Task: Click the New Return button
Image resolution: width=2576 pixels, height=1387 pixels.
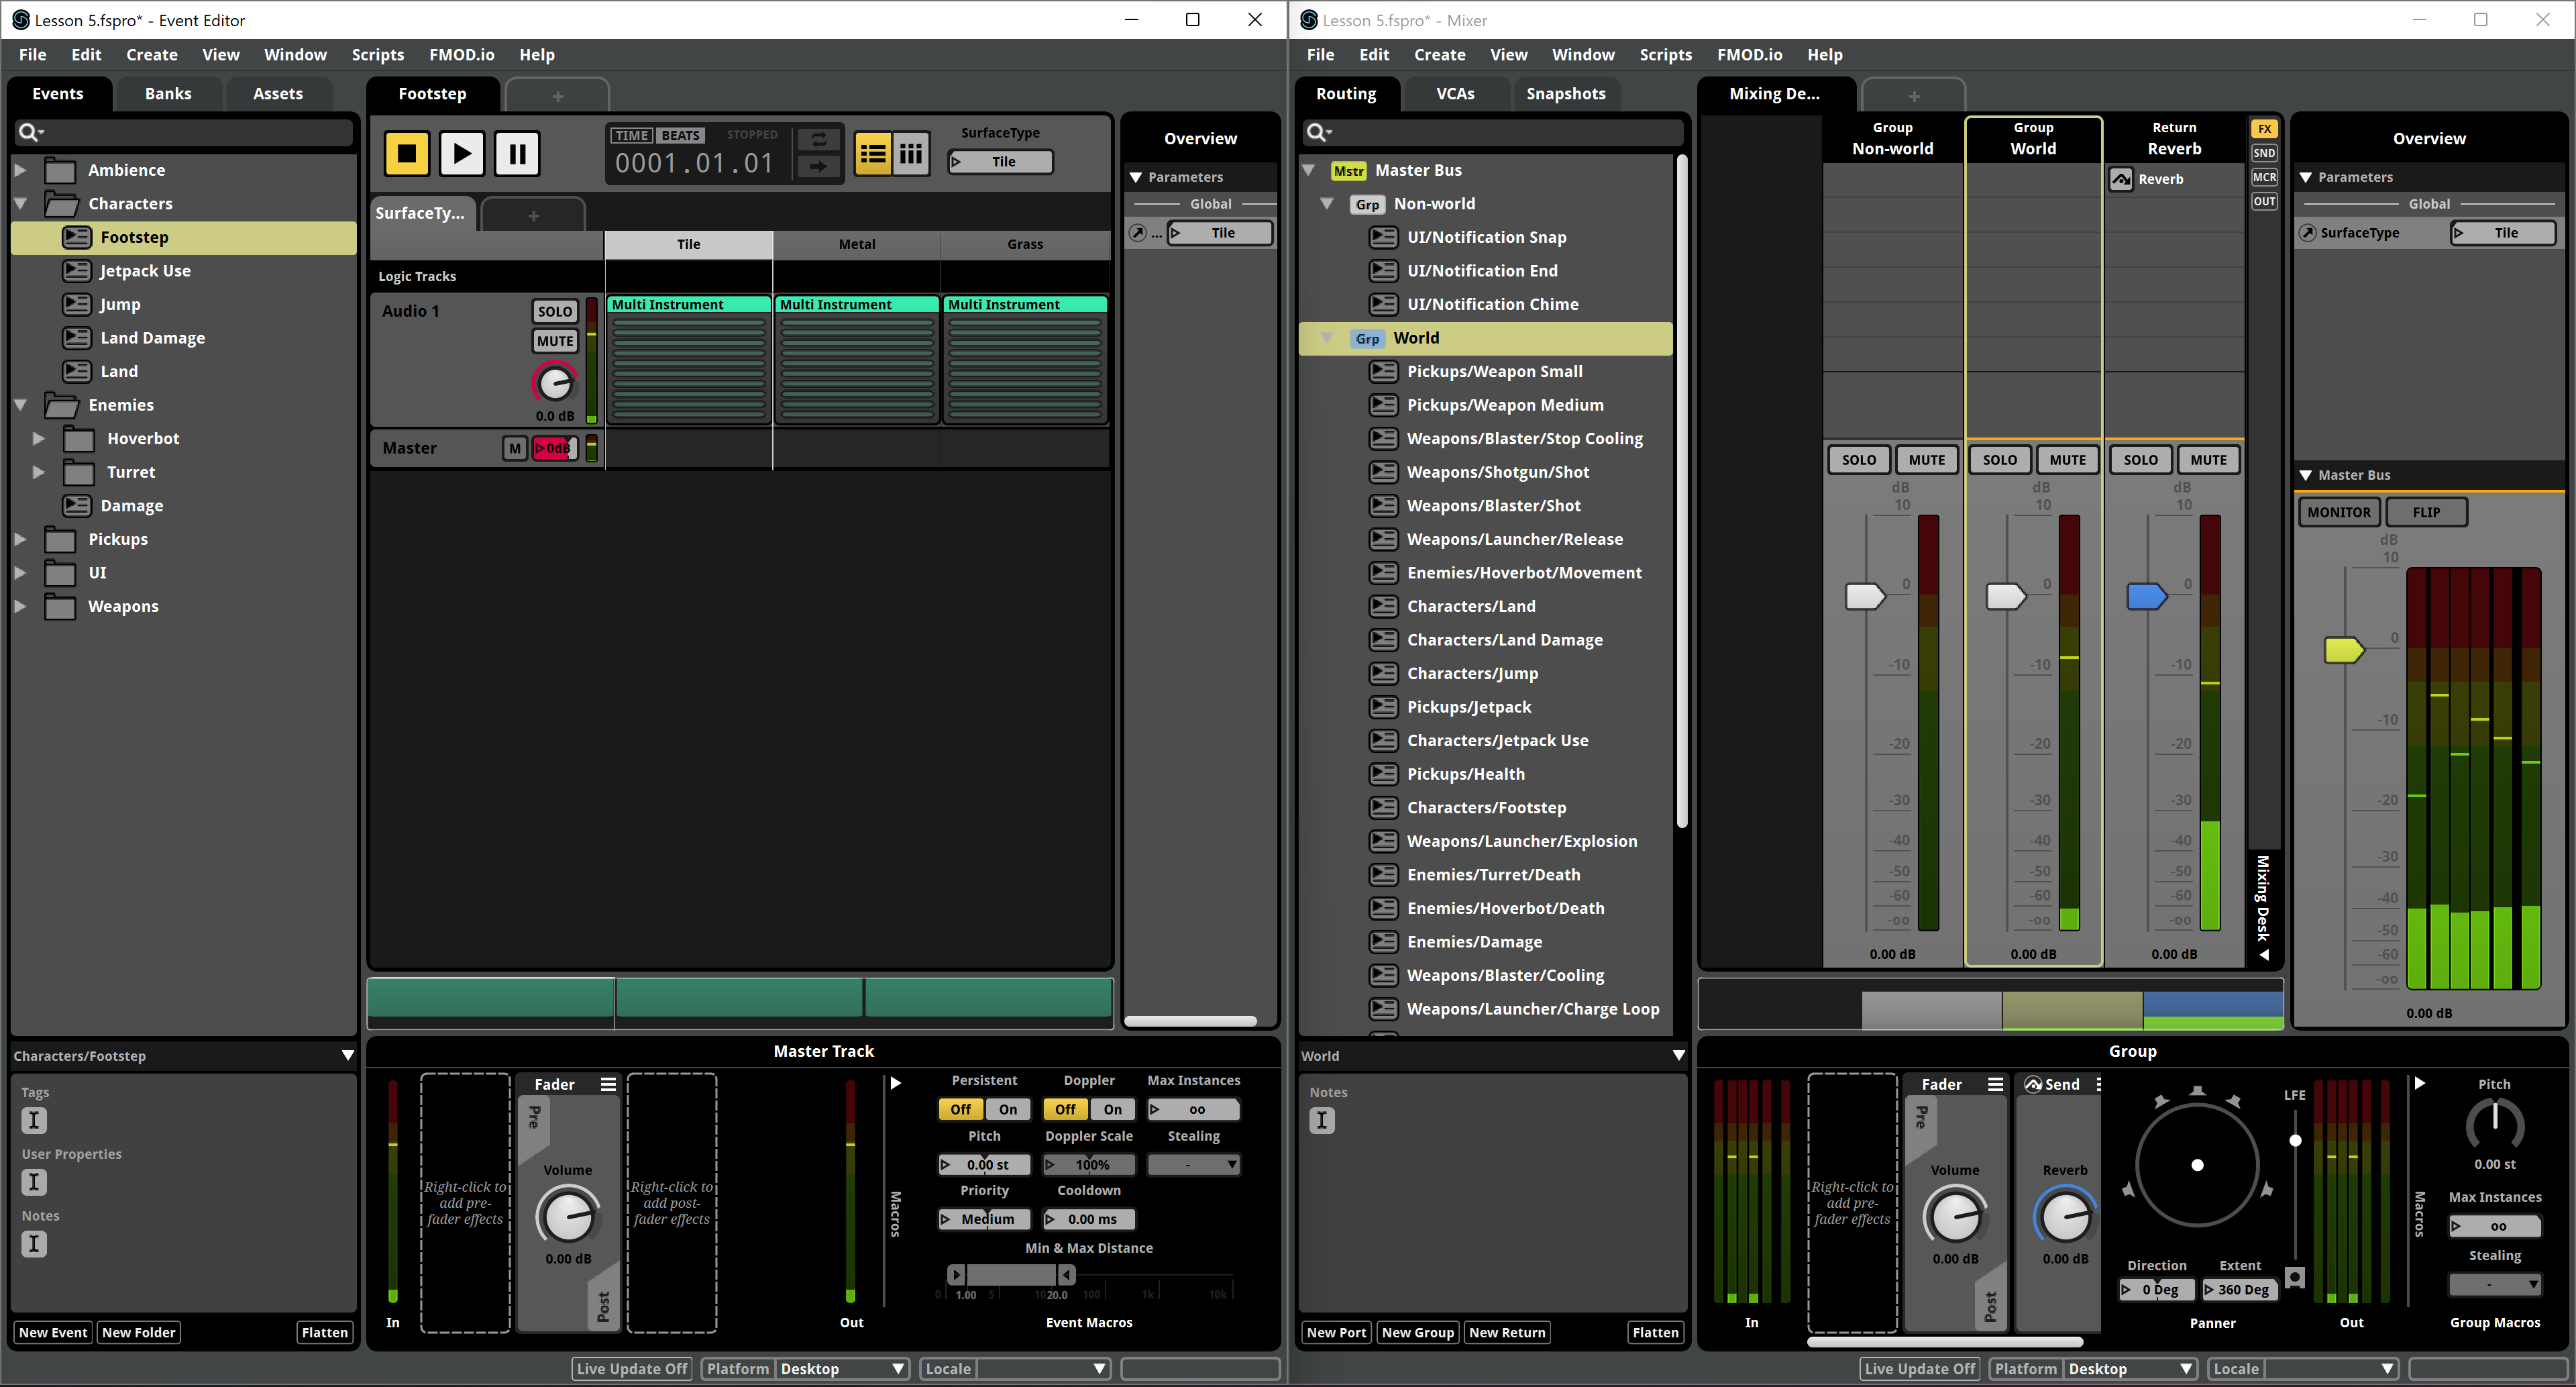Action: (x=1507, y=1332)
